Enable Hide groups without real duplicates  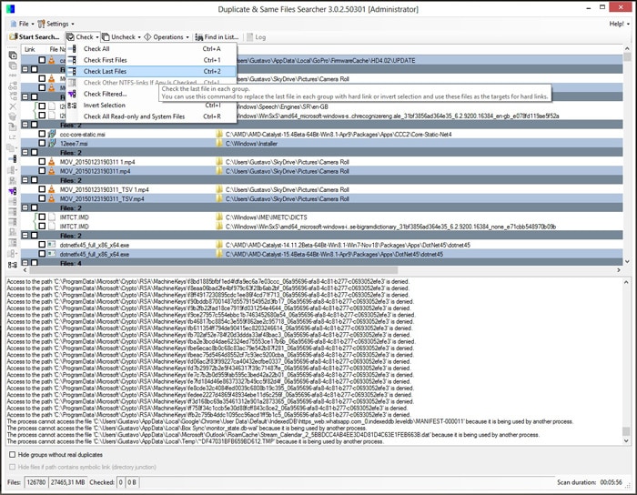click(x=12, y=454)
